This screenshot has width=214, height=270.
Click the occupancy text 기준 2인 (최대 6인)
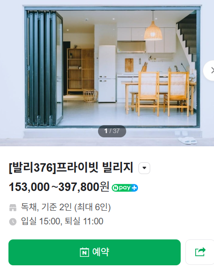pos(76,207)
